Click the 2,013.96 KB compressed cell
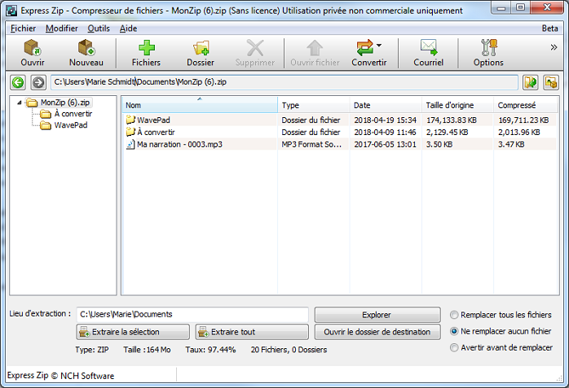Image resolution: width=569 pixels, height=388 pixels. pyautogui.click(x=519, y=133)
